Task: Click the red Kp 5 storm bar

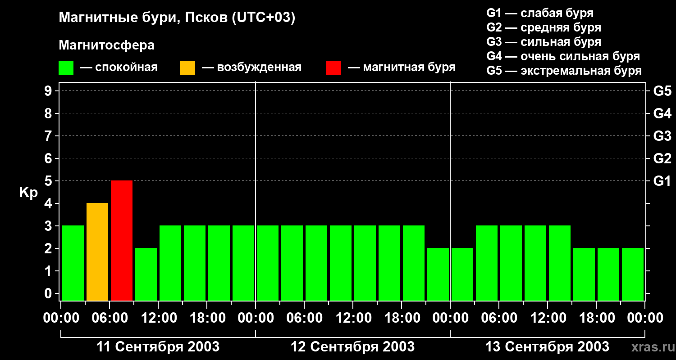Action: pyautogui.click(x=122, y=240)
